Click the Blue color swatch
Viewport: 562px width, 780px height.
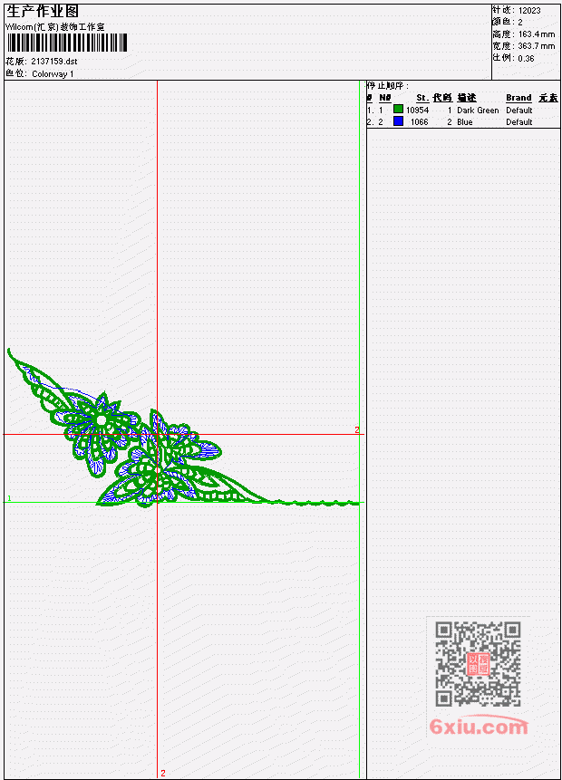coord(398,120)
